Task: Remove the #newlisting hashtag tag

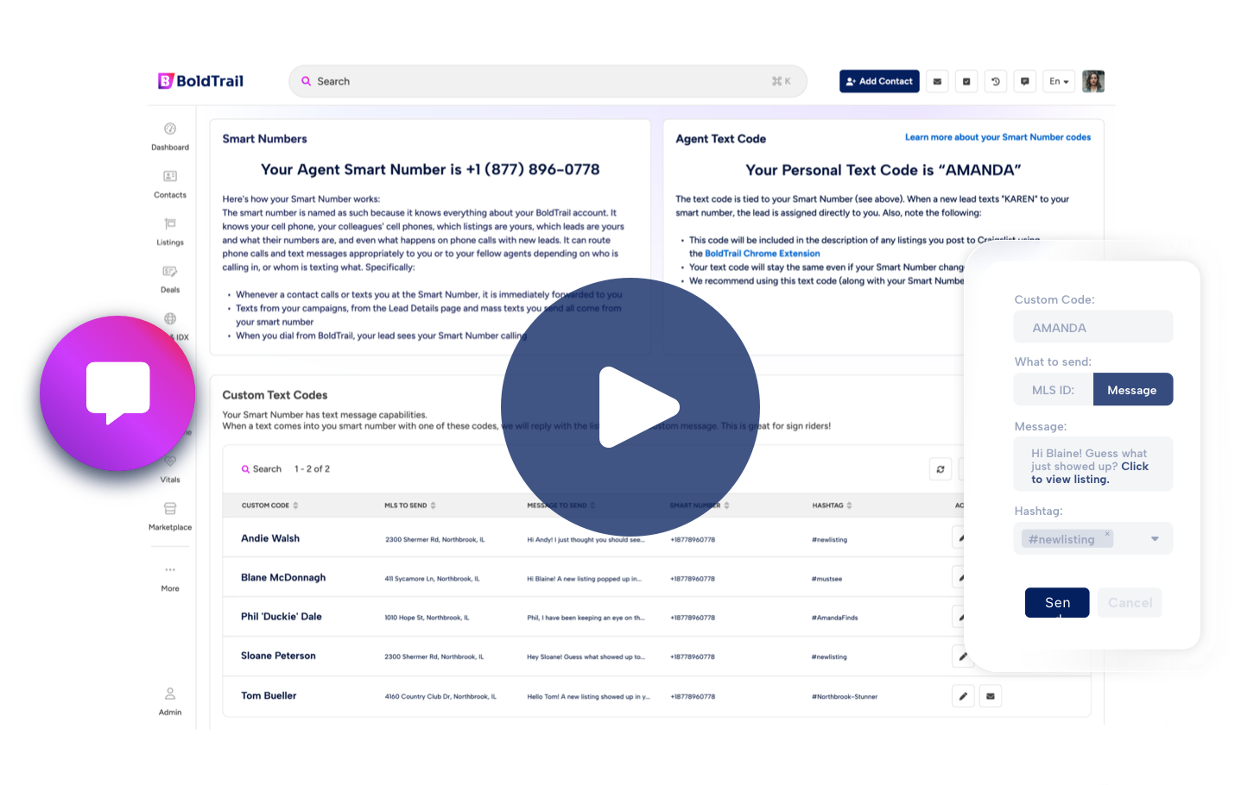Action: (x=1107, y=533)
